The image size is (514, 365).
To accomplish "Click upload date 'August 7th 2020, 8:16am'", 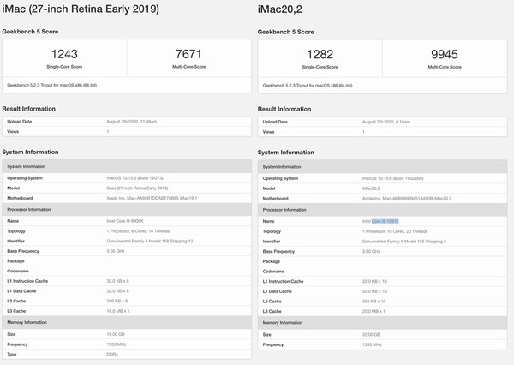I will coord(386,122).
